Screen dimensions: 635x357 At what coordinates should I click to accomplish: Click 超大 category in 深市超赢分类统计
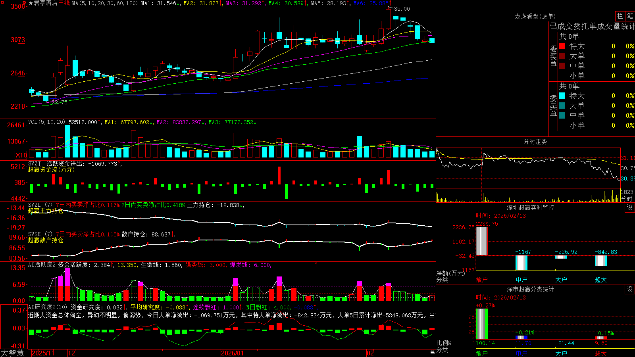tap(601, 353)
